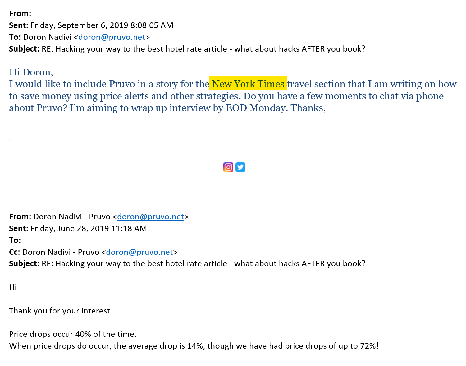Screen dimensions: 466x366
Task: Click 'Price drops occur 40% of the time' line
Action: 73,334
